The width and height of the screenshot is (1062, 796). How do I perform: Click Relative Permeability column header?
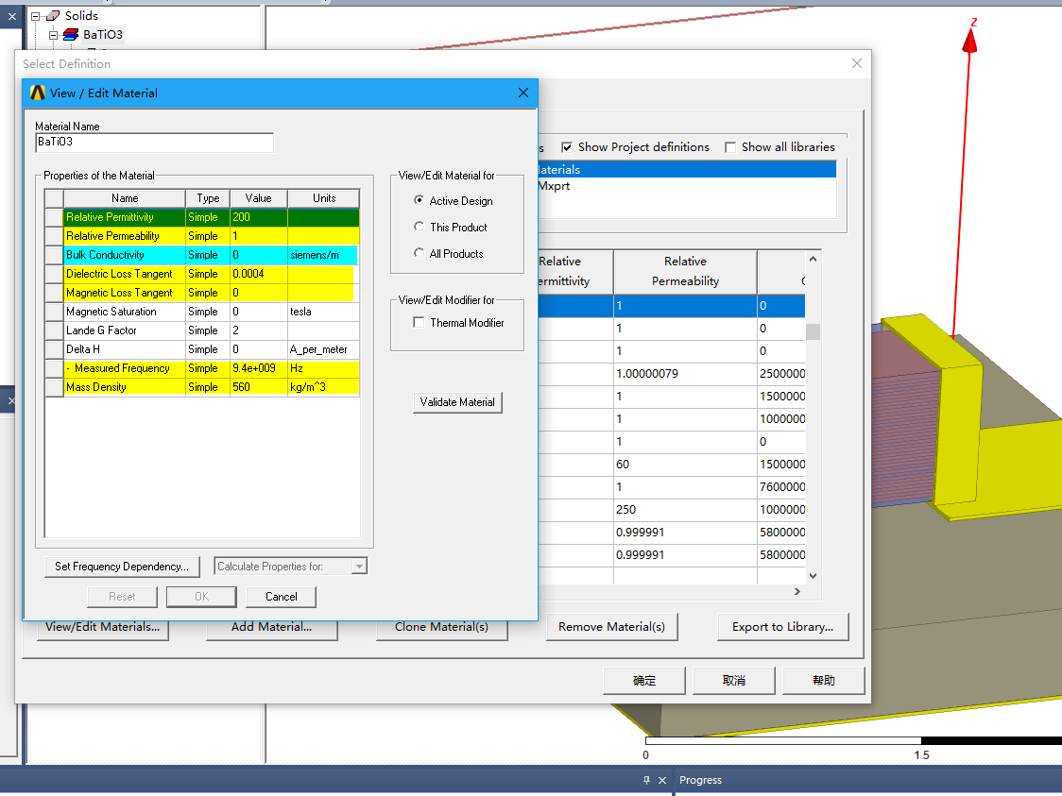[x=685, y=271]
